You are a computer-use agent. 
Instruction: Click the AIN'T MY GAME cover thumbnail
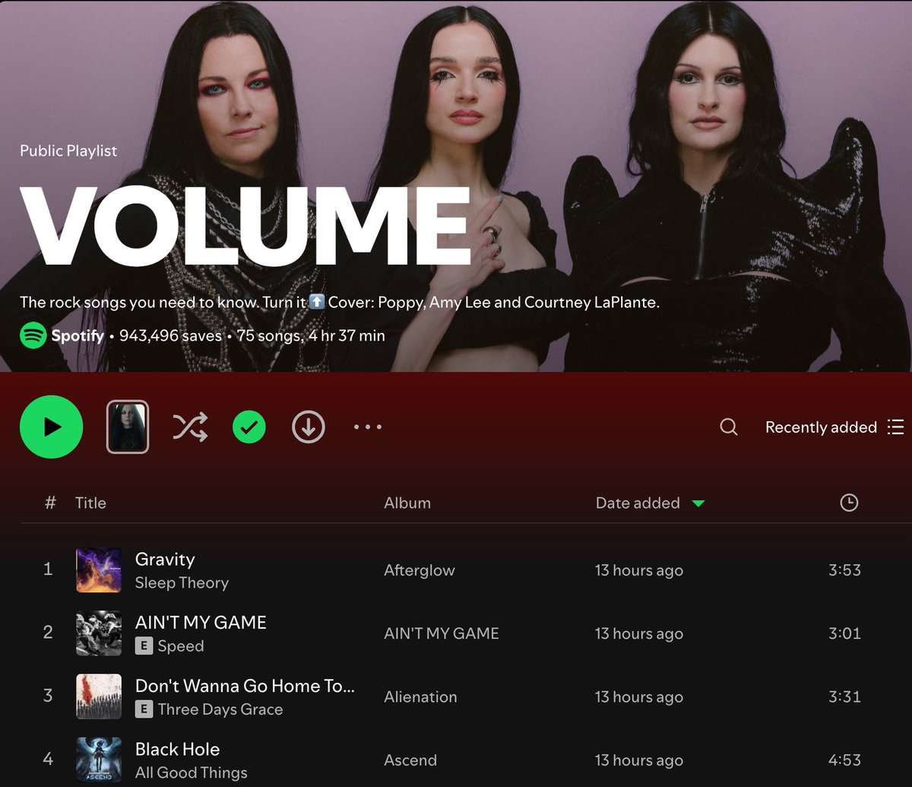pos(99,633)
